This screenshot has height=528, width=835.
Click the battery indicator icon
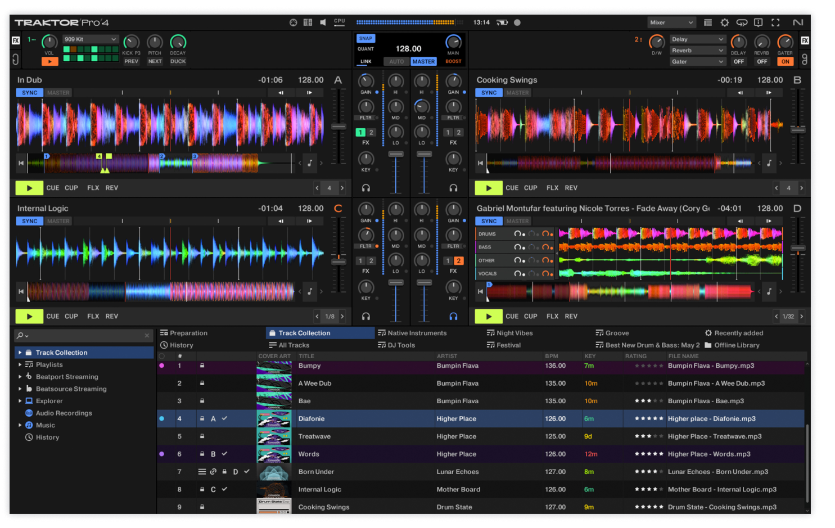click(502, 22)
